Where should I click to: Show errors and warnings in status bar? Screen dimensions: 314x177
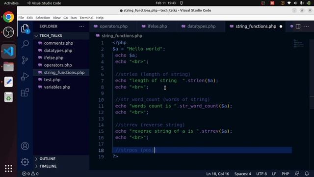click(30, 174)
